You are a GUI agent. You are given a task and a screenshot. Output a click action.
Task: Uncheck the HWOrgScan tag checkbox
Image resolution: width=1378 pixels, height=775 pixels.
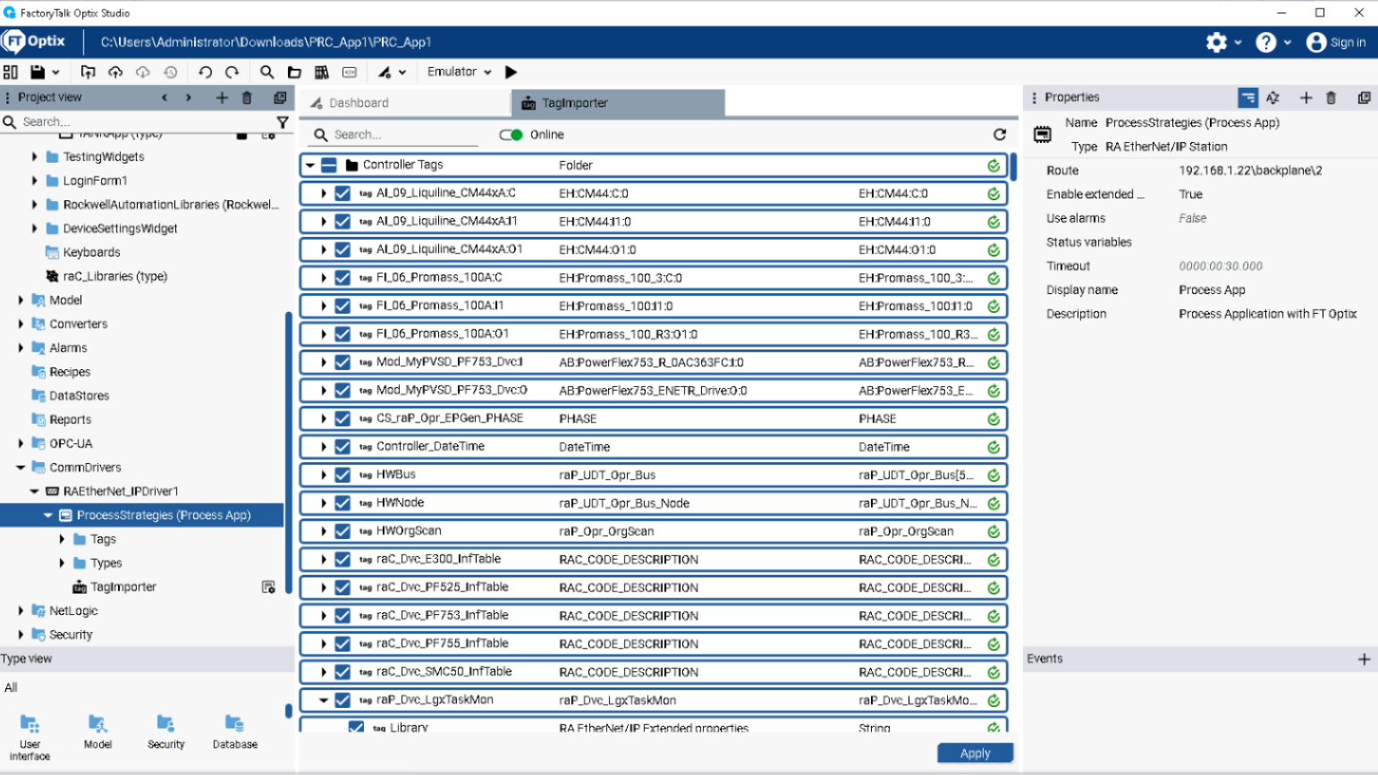pyautogui.click(x=342, y=531)
